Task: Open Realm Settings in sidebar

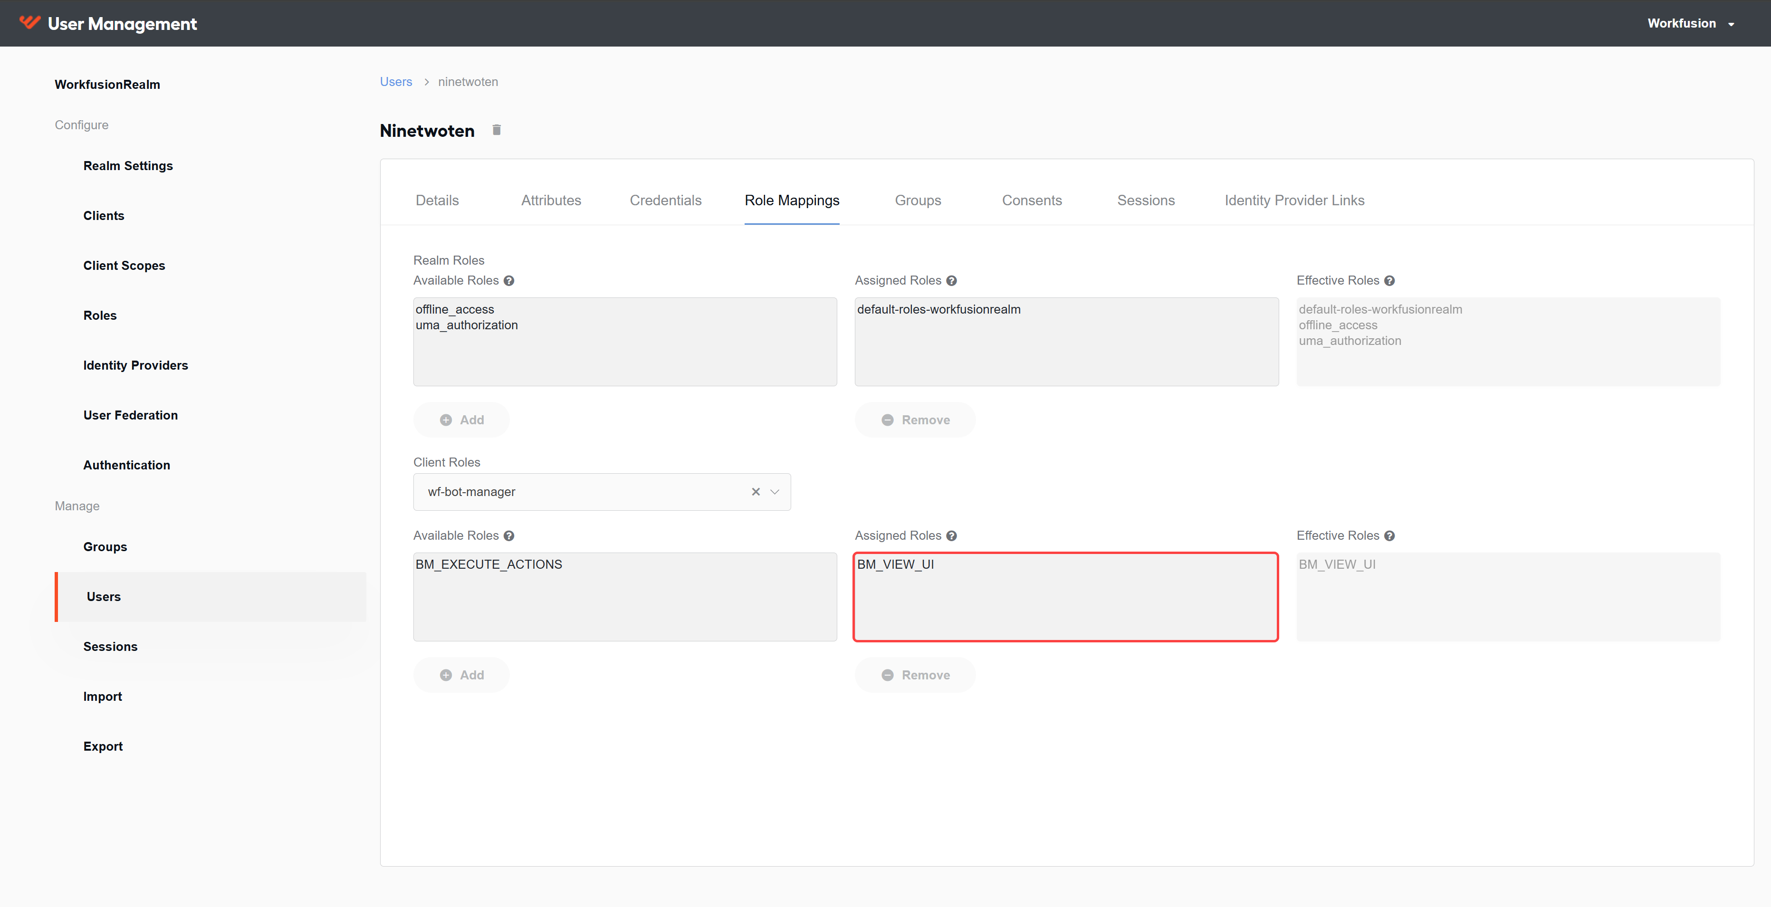Action: pyautogui.click(x=128, y=166)
